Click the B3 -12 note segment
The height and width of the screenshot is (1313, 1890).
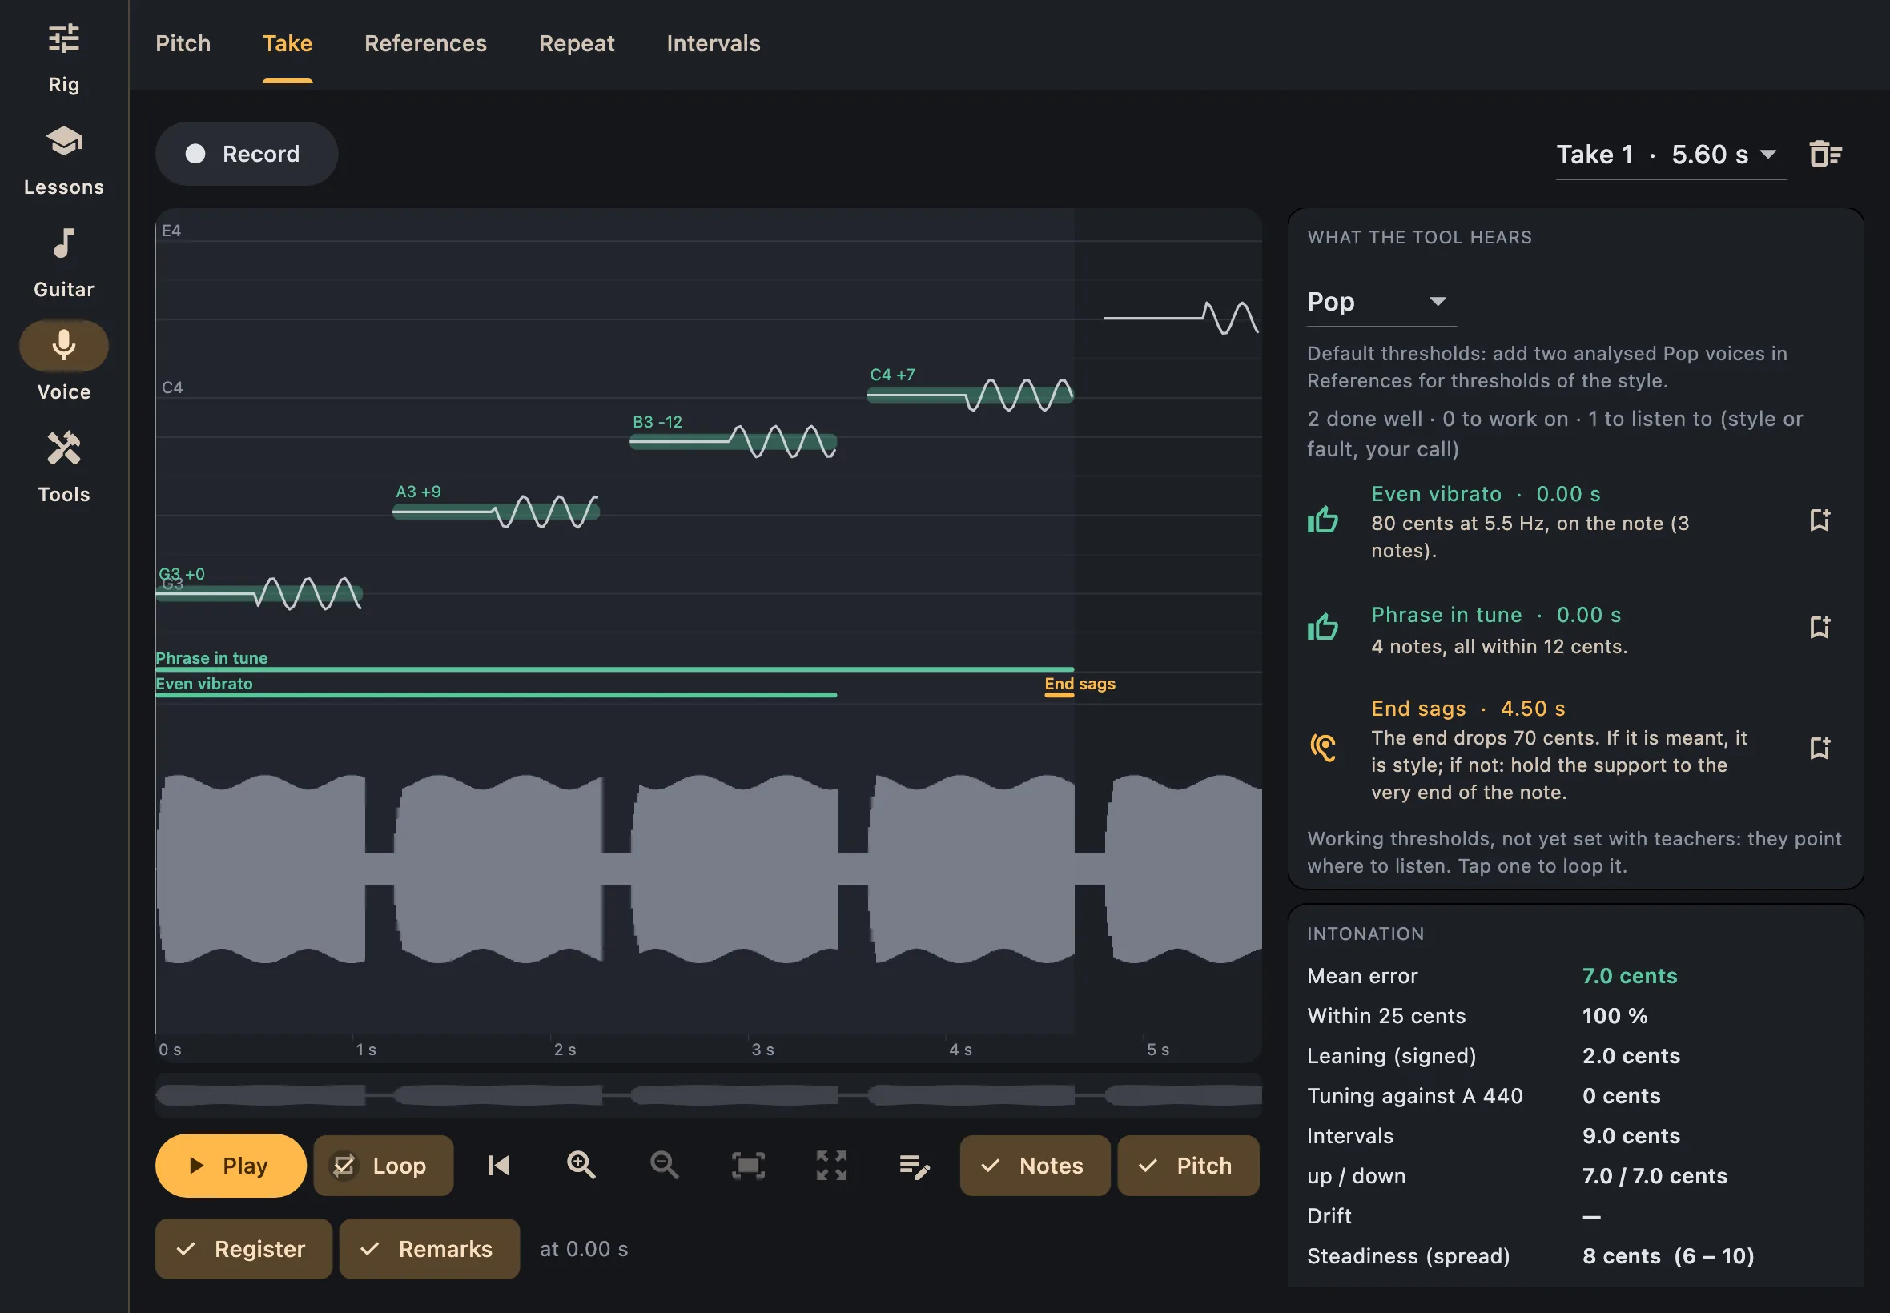[x=732, y=442]
